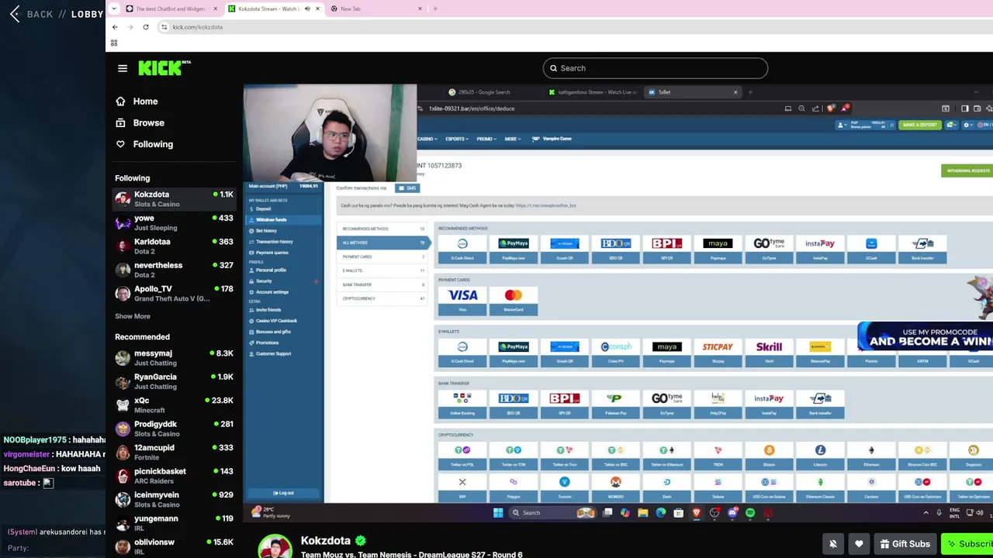Select Transaction history in streamed sidebar
The height and width of the screenshot is (558, 993).
(274, 242)
